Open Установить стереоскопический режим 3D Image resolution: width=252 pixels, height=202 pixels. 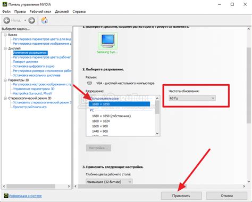click(42, 102)
